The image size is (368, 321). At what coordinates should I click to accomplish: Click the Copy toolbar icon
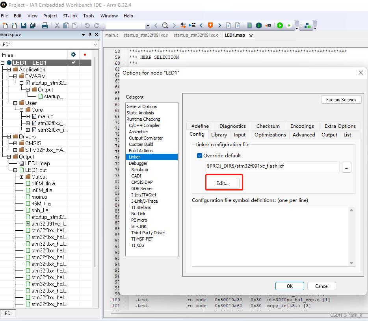(66, 25)
